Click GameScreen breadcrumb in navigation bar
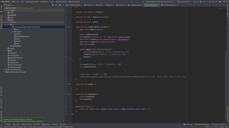229x128 pixels. click(x=62, y=1)
